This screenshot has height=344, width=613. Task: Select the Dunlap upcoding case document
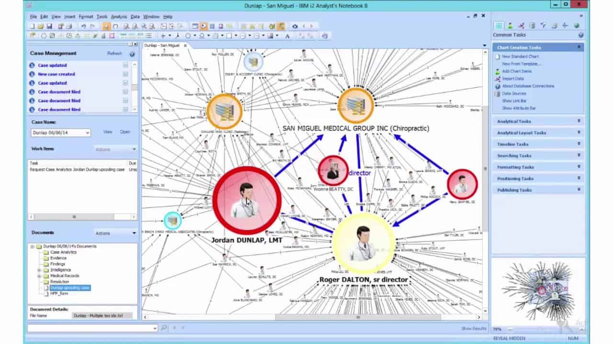(x=70, y=288)
